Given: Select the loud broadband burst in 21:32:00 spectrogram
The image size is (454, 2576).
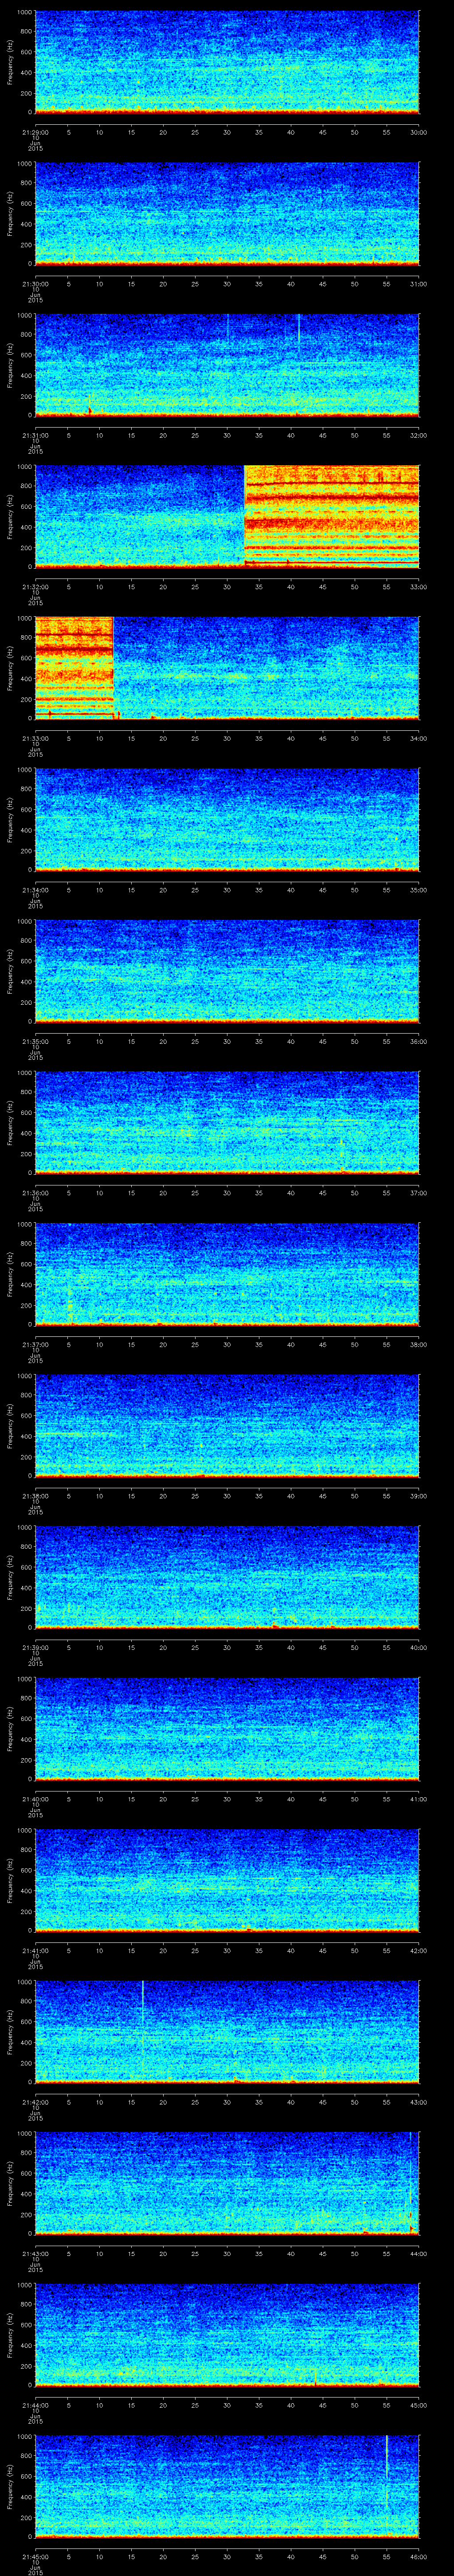Looking at the screenshot, I should tap(331, 516).
